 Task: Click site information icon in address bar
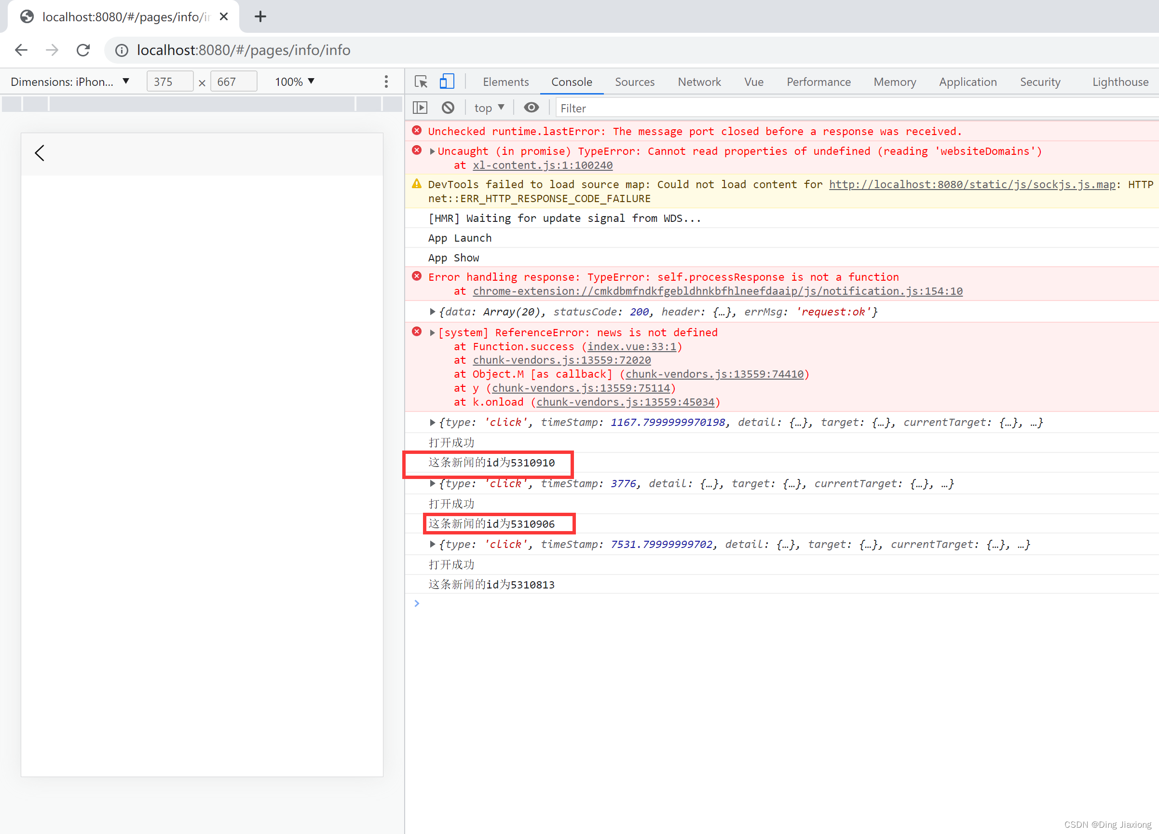point(122,50)
